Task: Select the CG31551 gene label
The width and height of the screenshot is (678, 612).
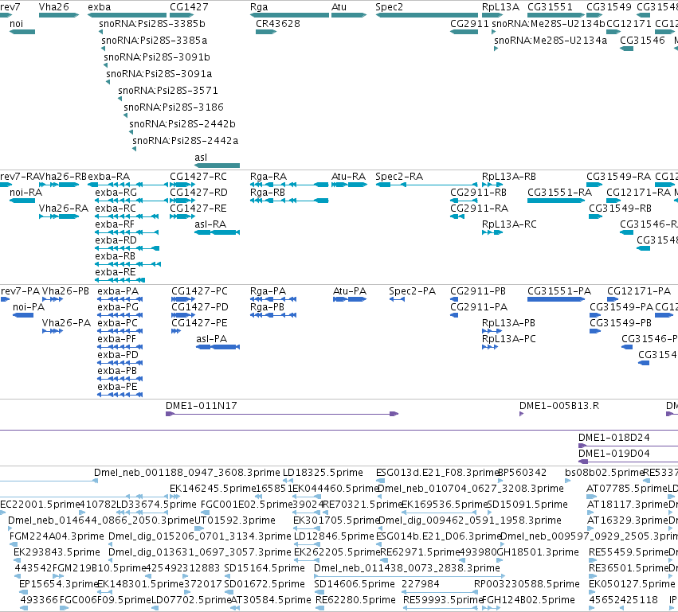Action: tap(550, 7)
